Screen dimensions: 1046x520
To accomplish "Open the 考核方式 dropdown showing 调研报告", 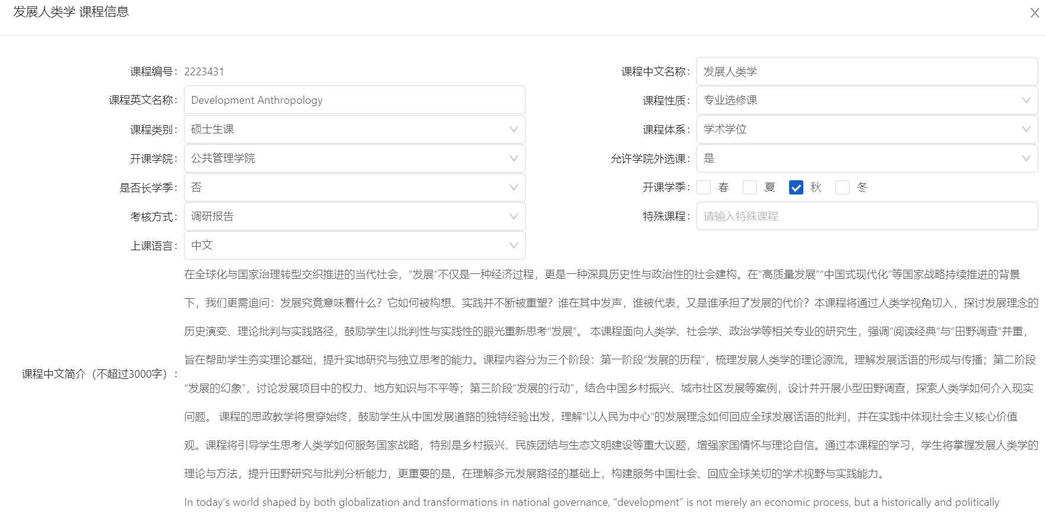I will coord(354,216).
